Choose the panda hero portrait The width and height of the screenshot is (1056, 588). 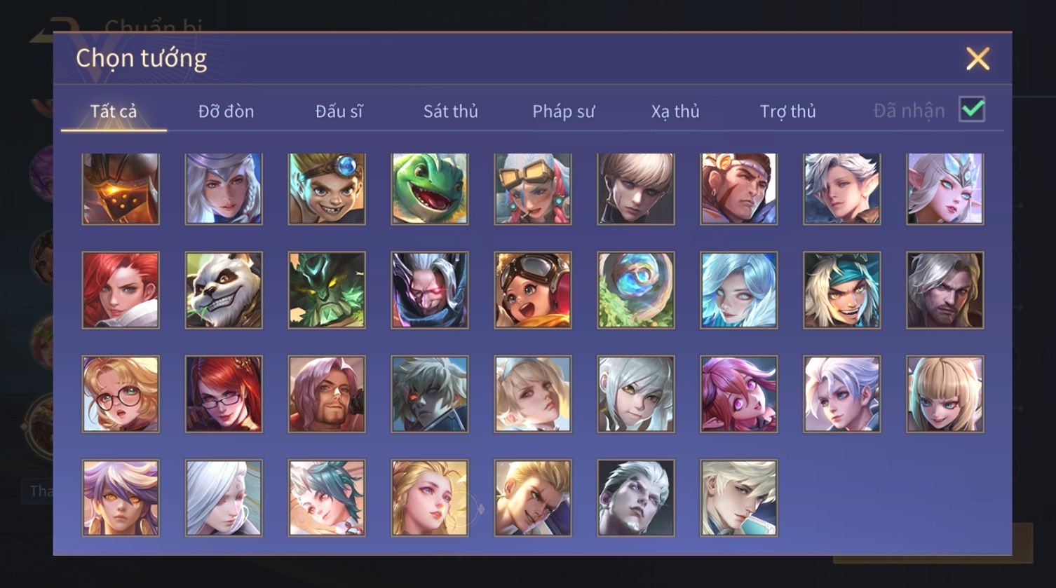[x=224, y=290]
